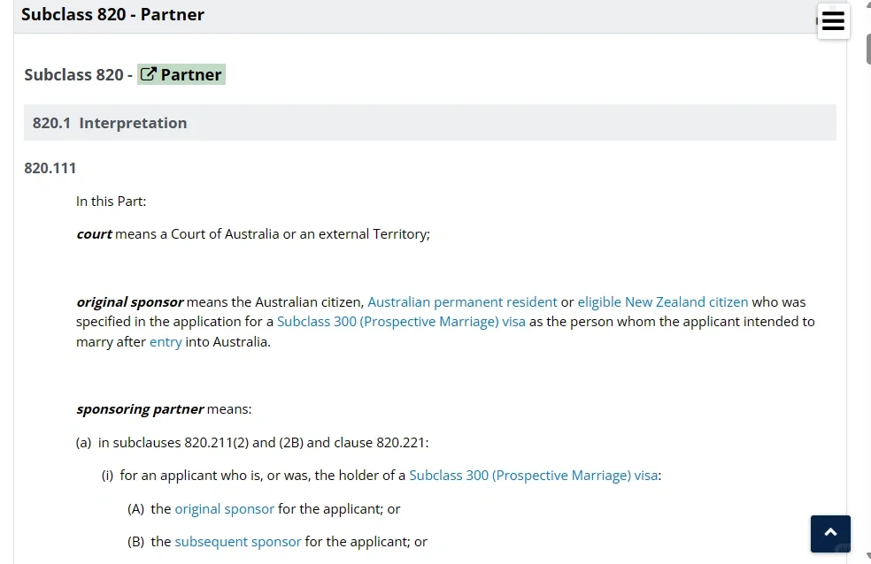Click the page's vertical scrollbar thumb

point(868,49)
